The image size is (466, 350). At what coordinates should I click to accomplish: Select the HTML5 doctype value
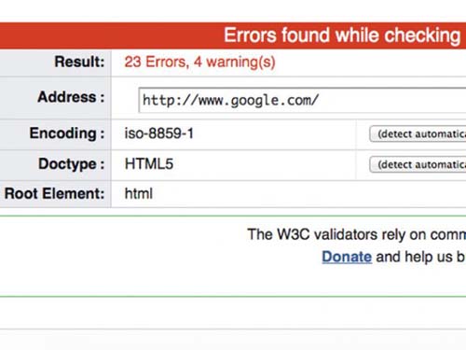coord(149,164)
